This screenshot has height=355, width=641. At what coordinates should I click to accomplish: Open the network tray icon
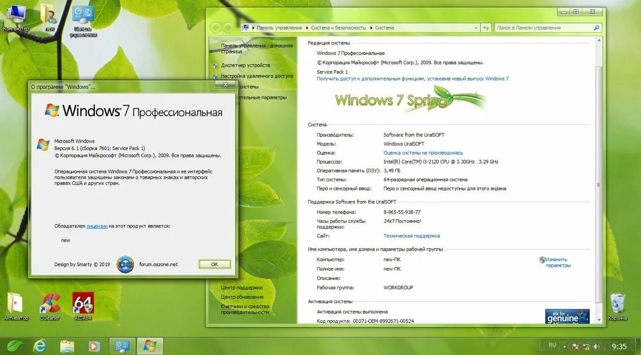(x=585, y=347)
